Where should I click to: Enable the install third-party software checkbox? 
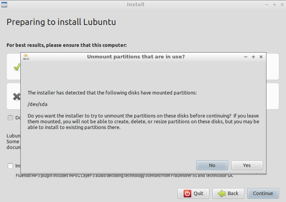pos(10,166)
